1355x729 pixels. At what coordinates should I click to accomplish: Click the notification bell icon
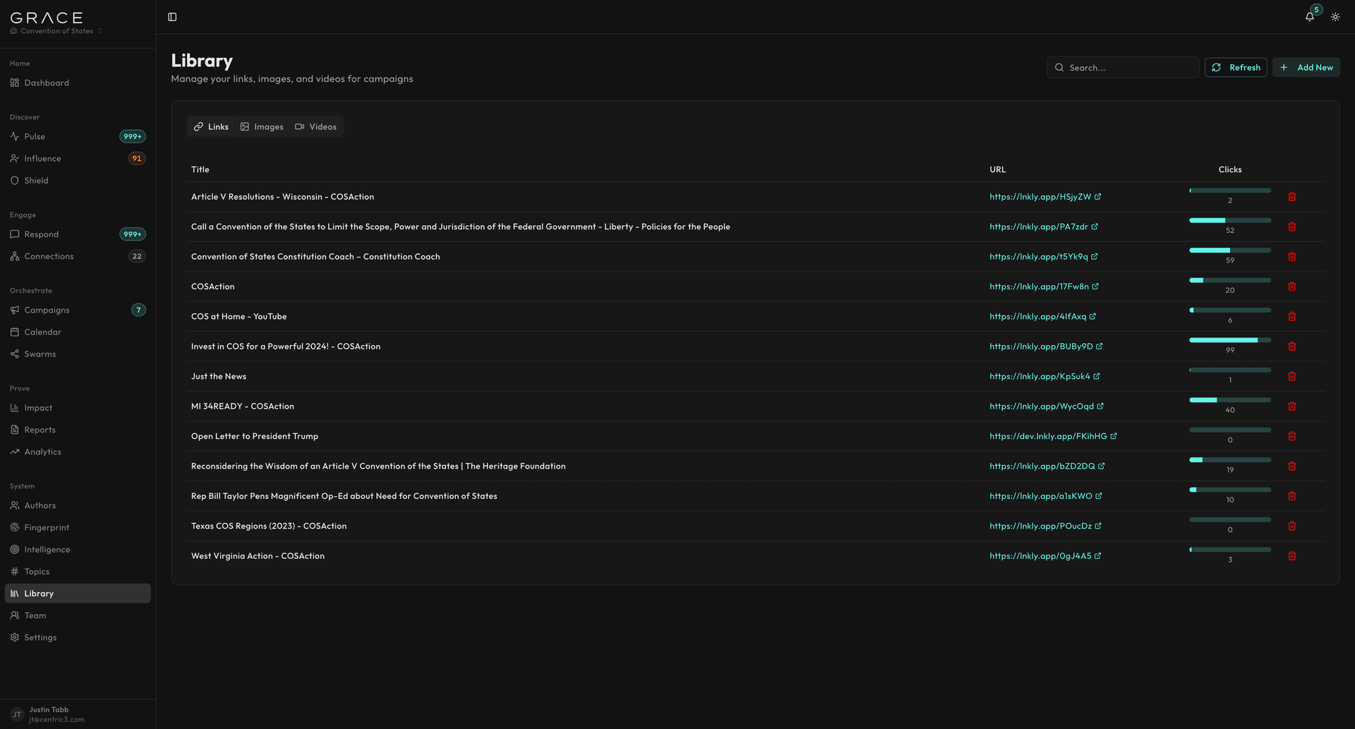pyautogui.click(x=1310, y=16)
